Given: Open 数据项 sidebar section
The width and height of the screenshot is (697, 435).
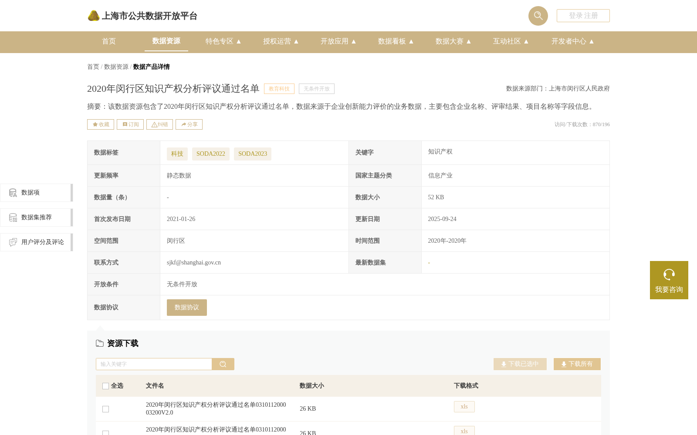Looking at the screenshot, I should (36, 193).
